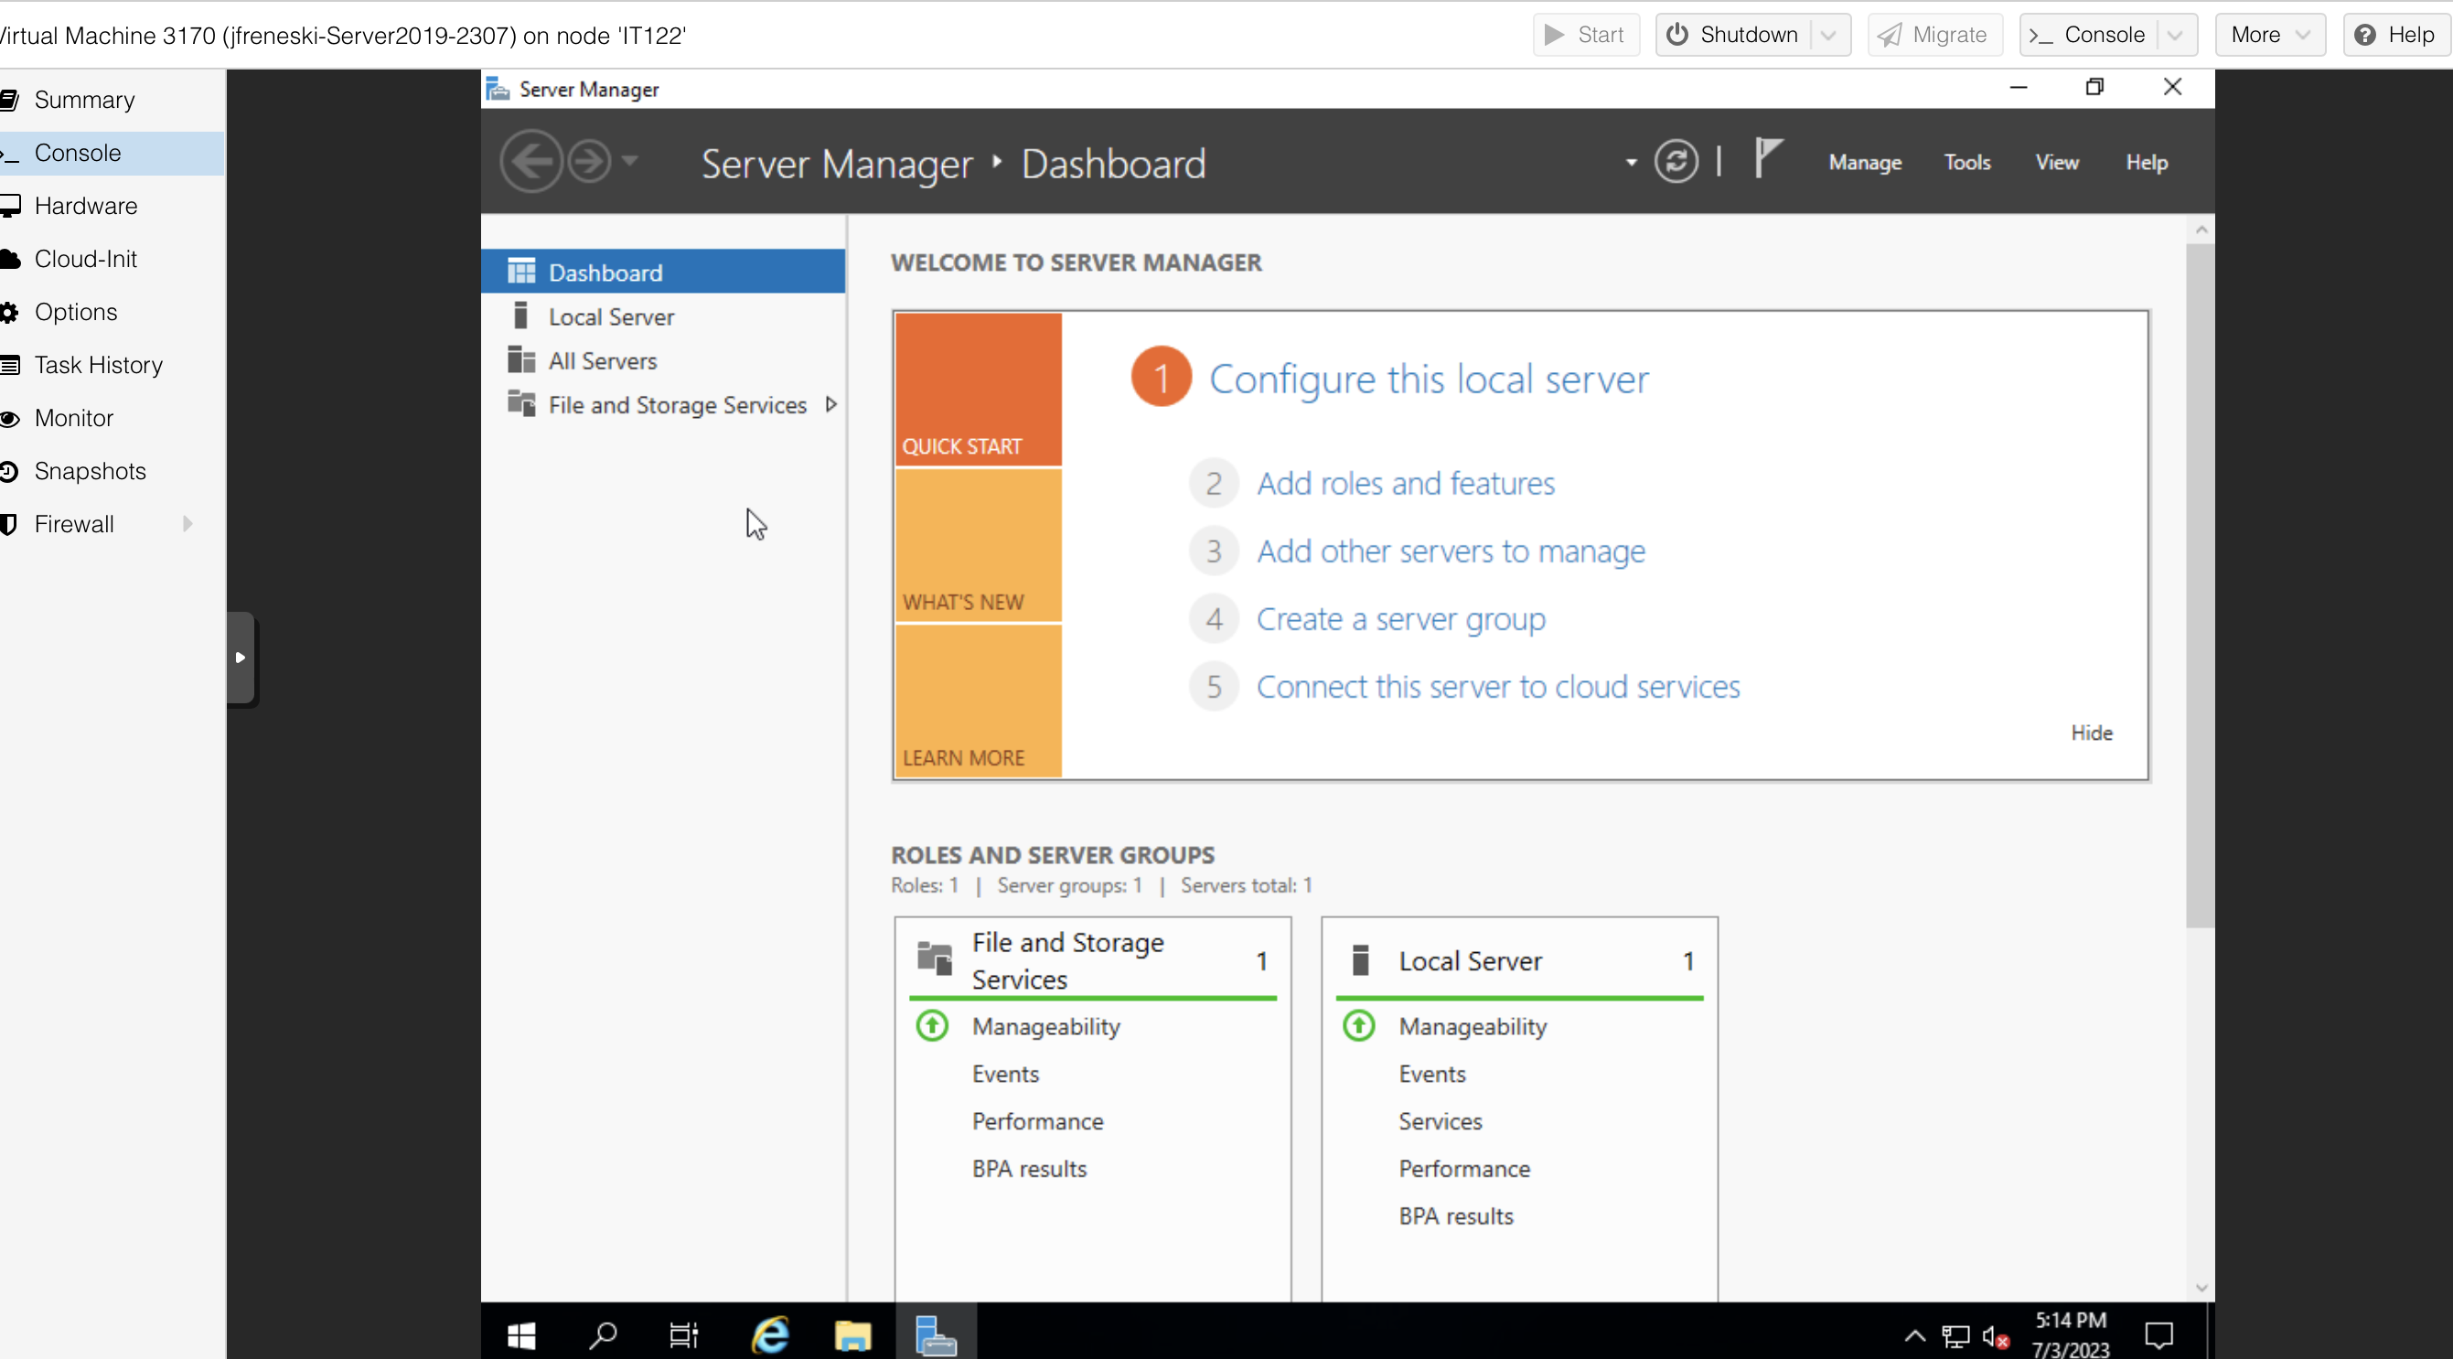Open Search from the taskbar
The width and height of the screenshot is (2453, 1359).
(x=602, y=1334)
